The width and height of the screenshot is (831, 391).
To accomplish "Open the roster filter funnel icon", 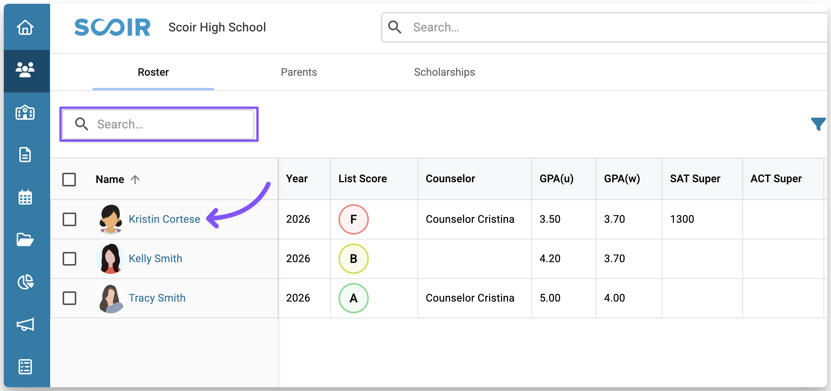I will 818,124.
